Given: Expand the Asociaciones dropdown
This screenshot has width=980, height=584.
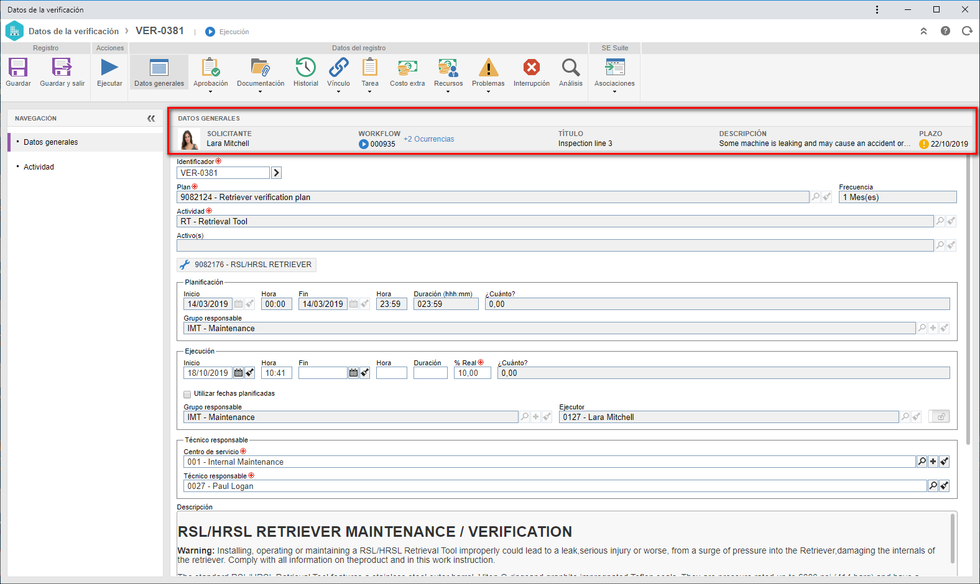Looking at the screenshot, I should tap(614, 92).
